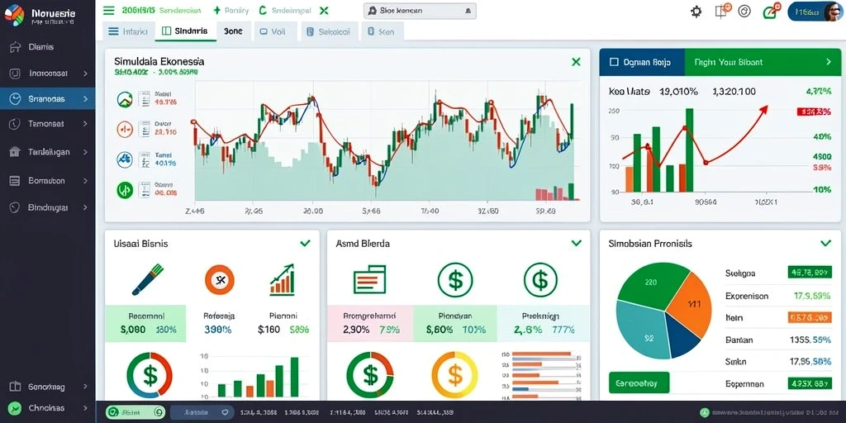Click the hamburger menu icon in top bar
This screenshot has width=846, height=423.
108,10
